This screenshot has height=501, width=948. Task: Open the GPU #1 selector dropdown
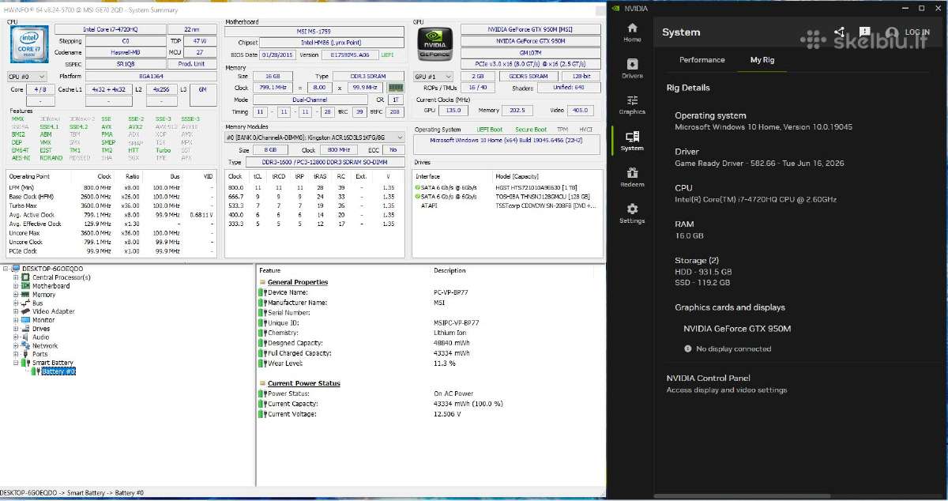point(434,77)
